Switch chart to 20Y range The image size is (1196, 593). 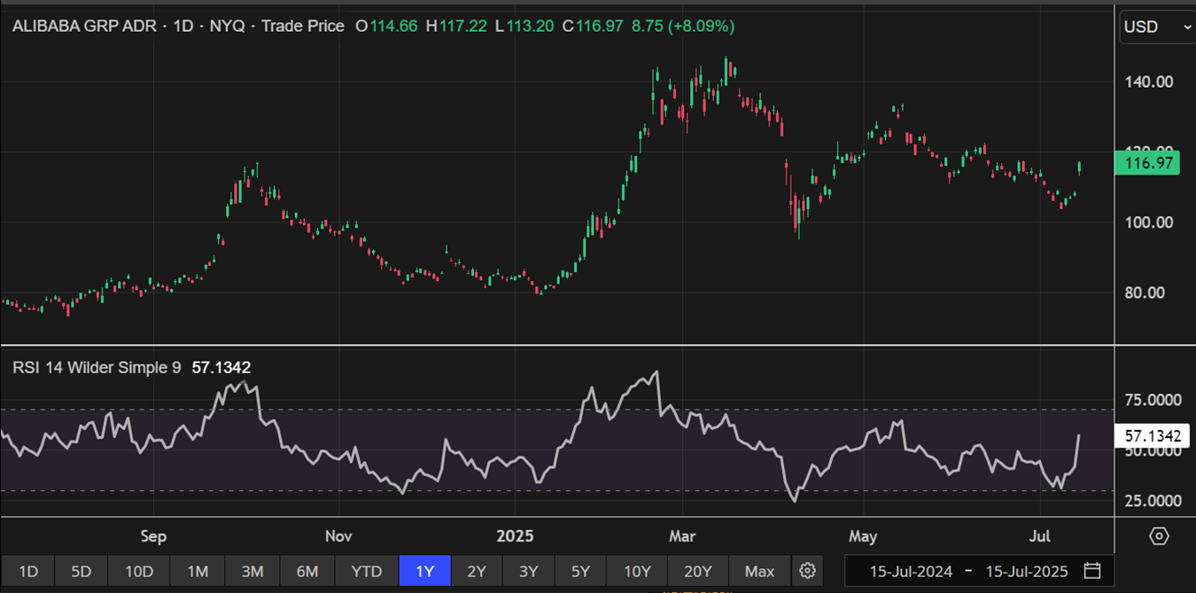(x=698, y=571)
